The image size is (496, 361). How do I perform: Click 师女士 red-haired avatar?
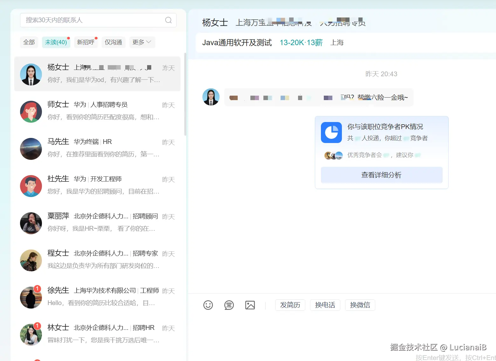tap(31, 112)
